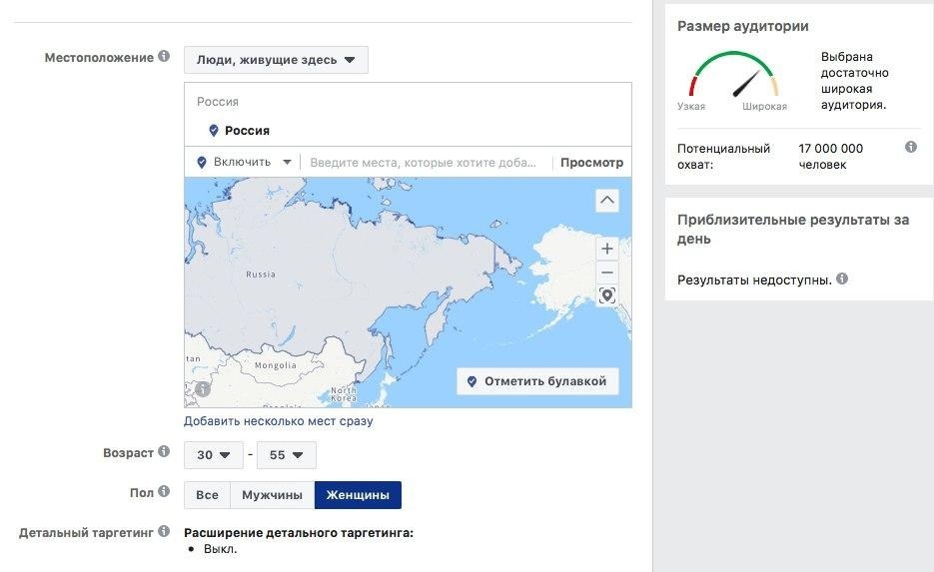Click the map locate pin icon
The height and width of the screenshot is (572, 934).
607,295
